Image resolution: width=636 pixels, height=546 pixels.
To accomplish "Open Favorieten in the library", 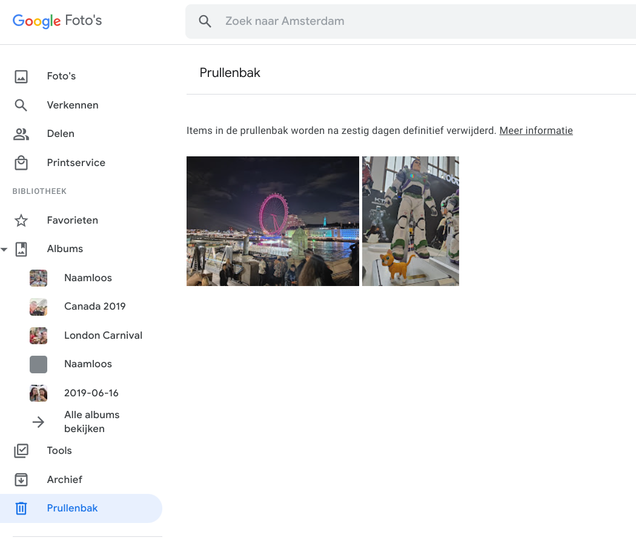I will click(x=73, y=220).
